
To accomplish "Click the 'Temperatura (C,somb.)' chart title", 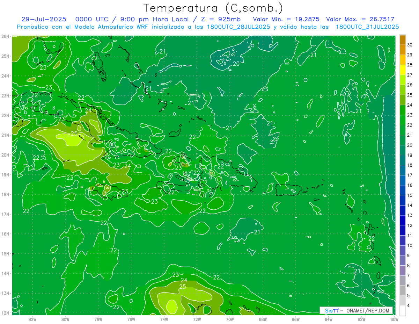I will pyautogui.click(x=213, y=8).
